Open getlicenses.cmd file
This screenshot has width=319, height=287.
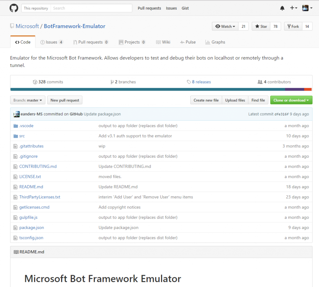point(34,207)
